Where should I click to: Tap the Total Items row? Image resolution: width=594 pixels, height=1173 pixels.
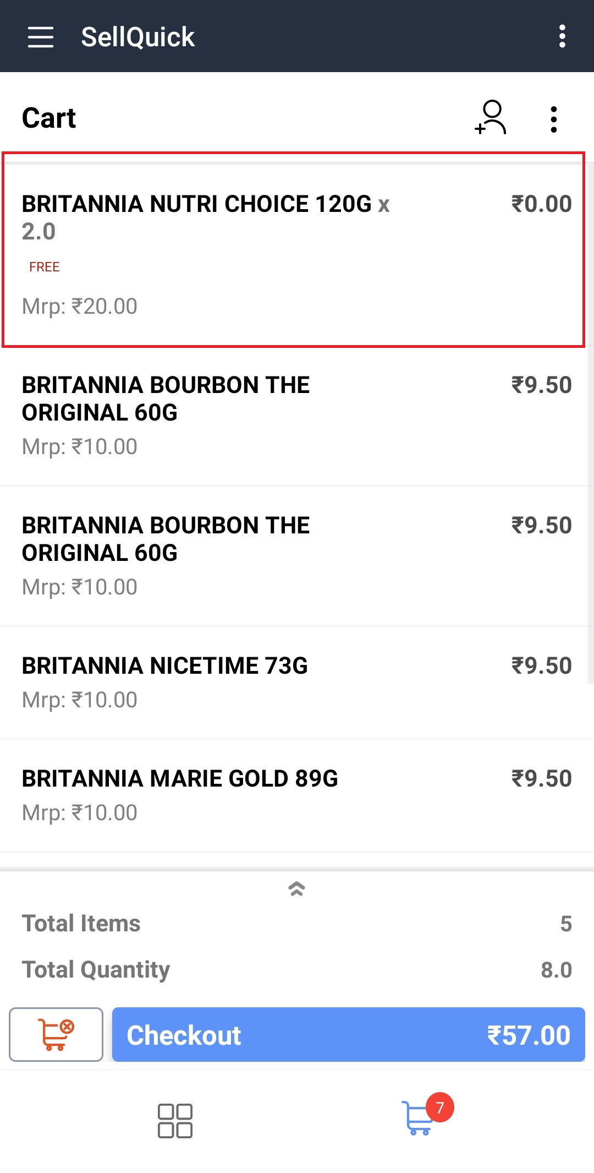pyautogui.click(x=297, y=923)
